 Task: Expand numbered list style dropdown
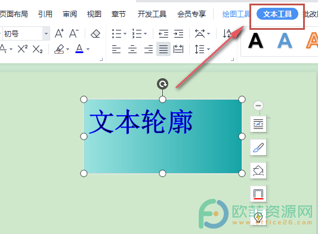tap(145, 33)
